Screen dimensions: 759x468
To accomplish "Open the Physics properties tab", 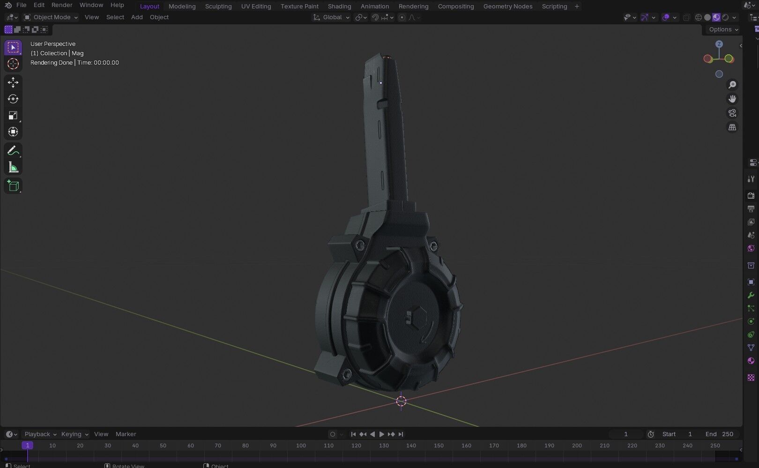I will 751,321.
